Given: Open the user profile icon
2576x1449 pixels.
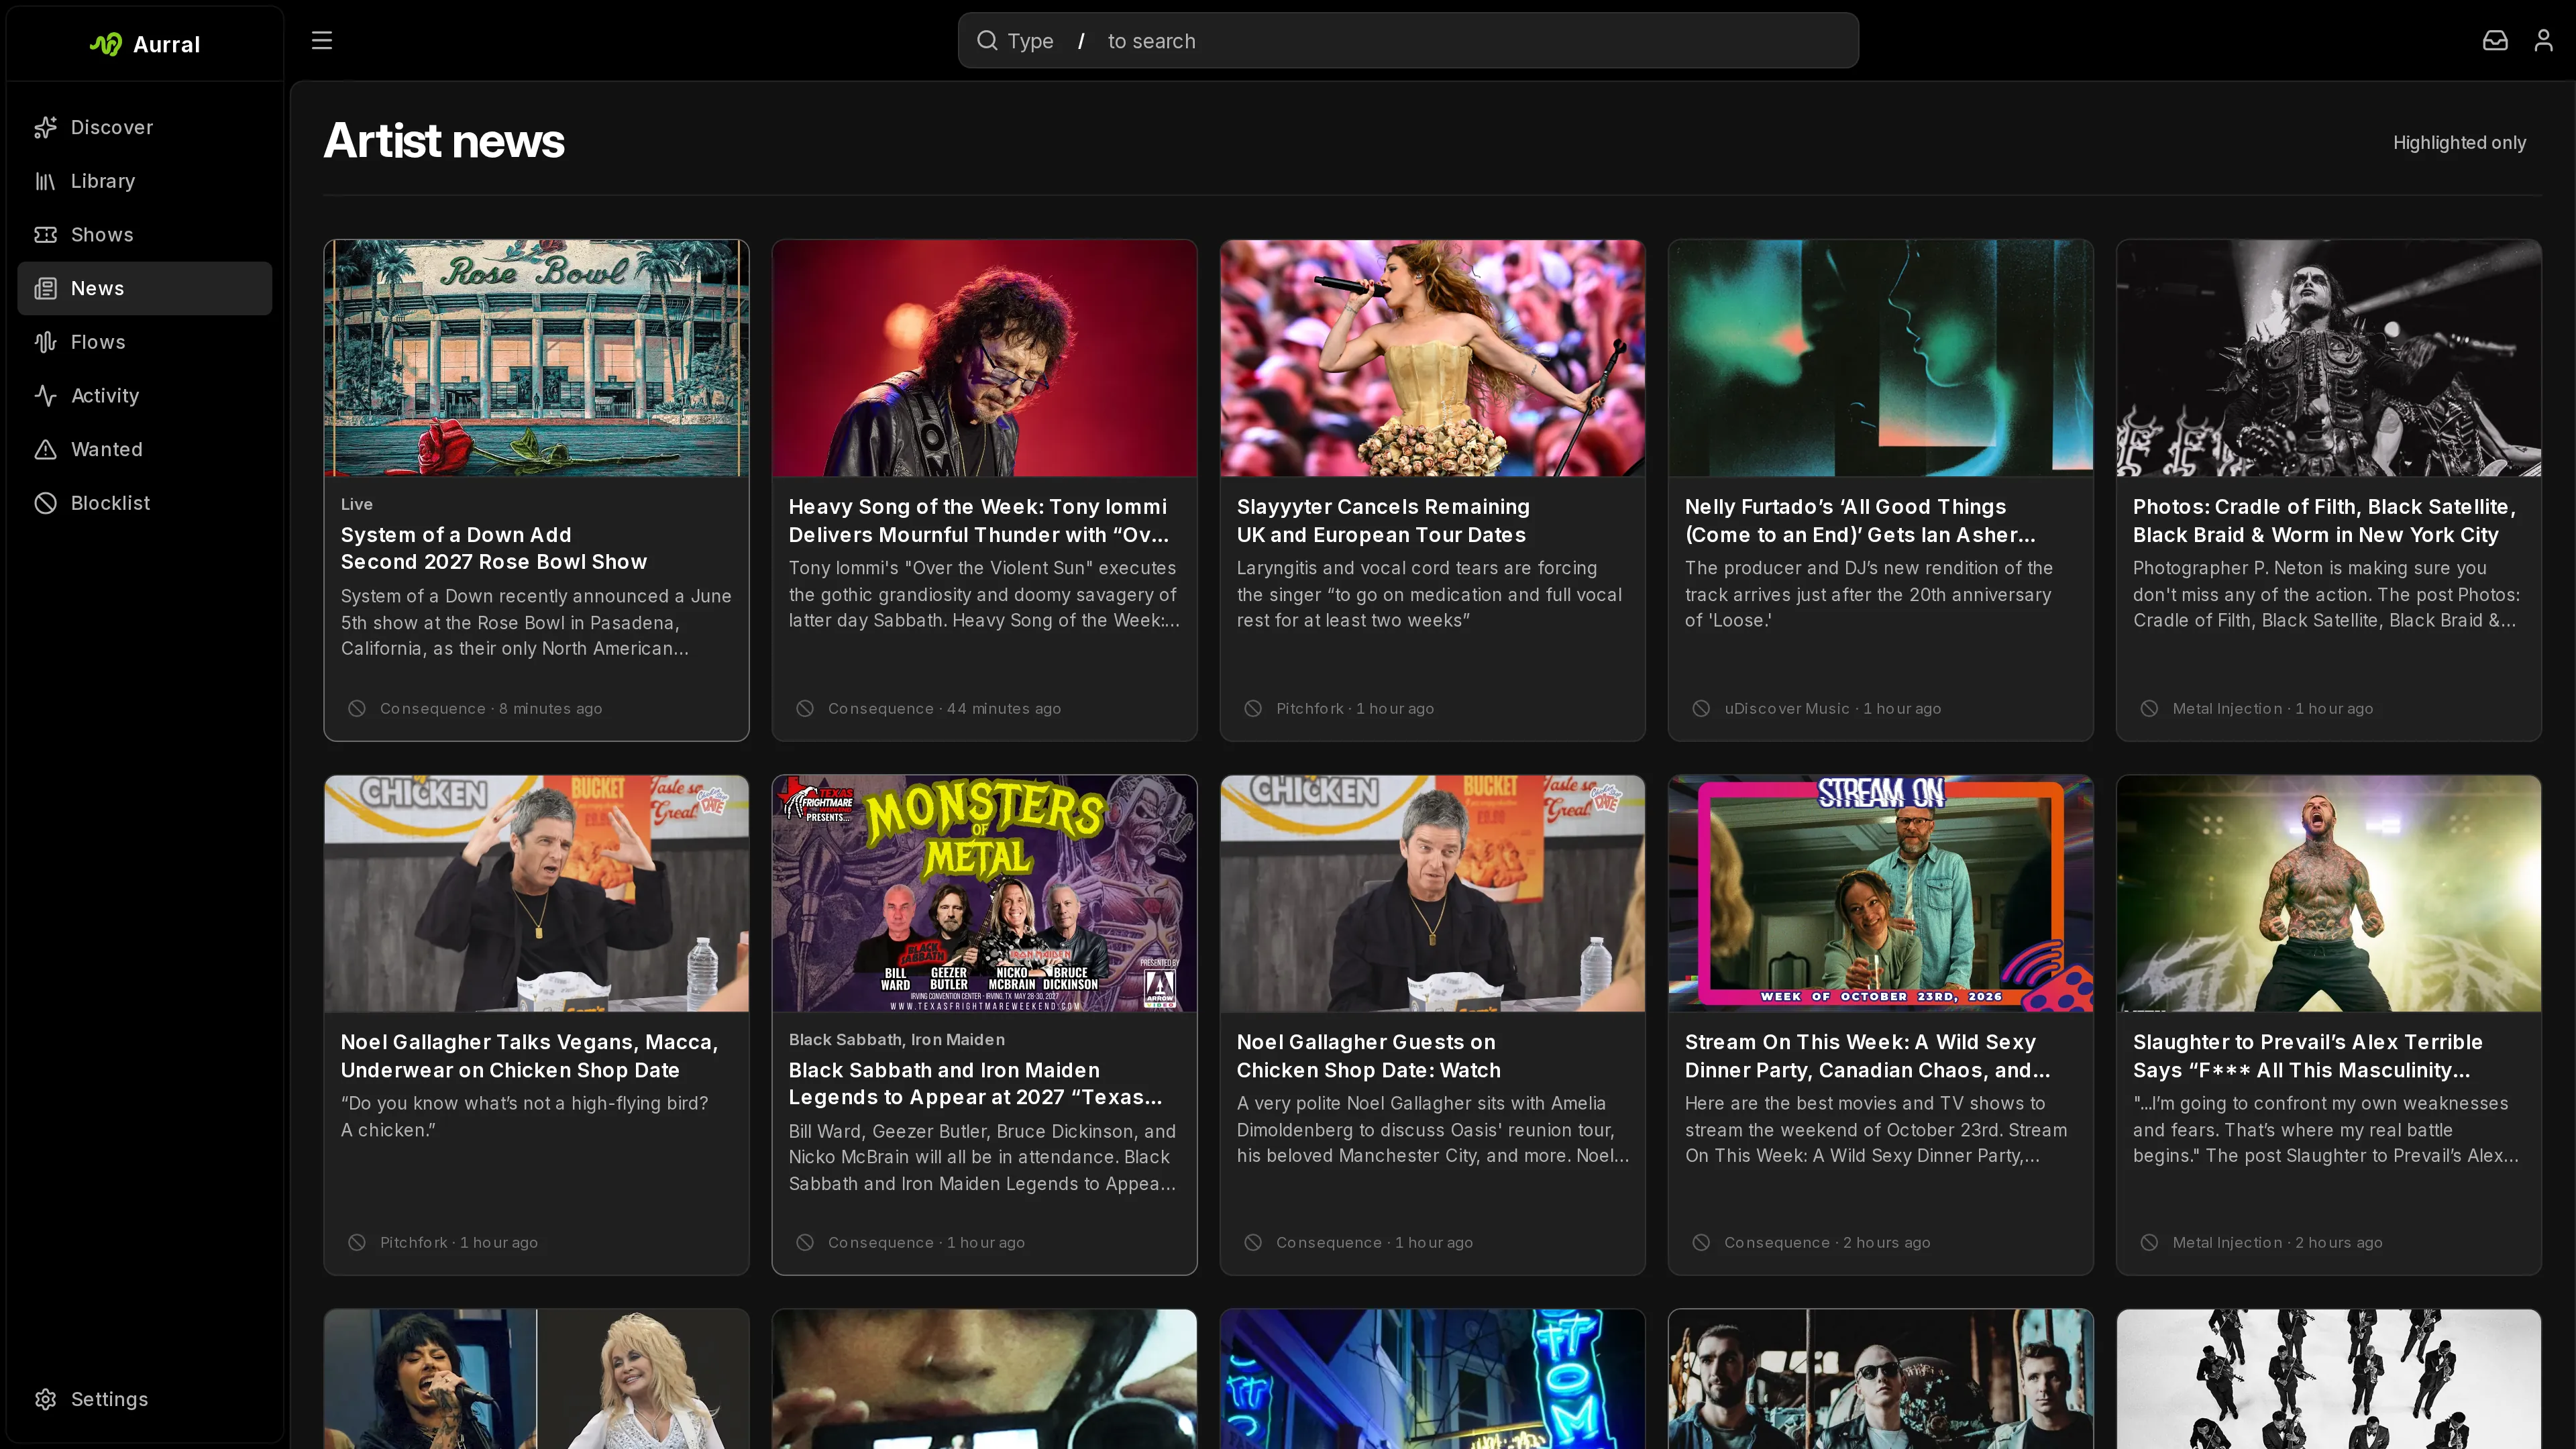Looking at the screenshot, I should point(2543,40).
